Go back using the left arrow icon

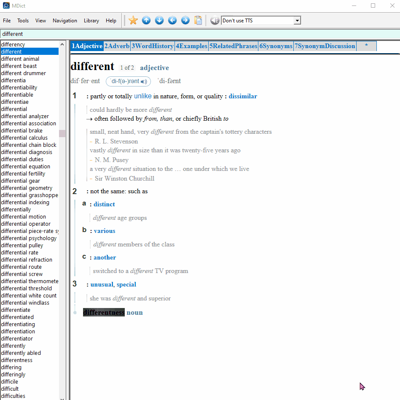tap(172, 20)
